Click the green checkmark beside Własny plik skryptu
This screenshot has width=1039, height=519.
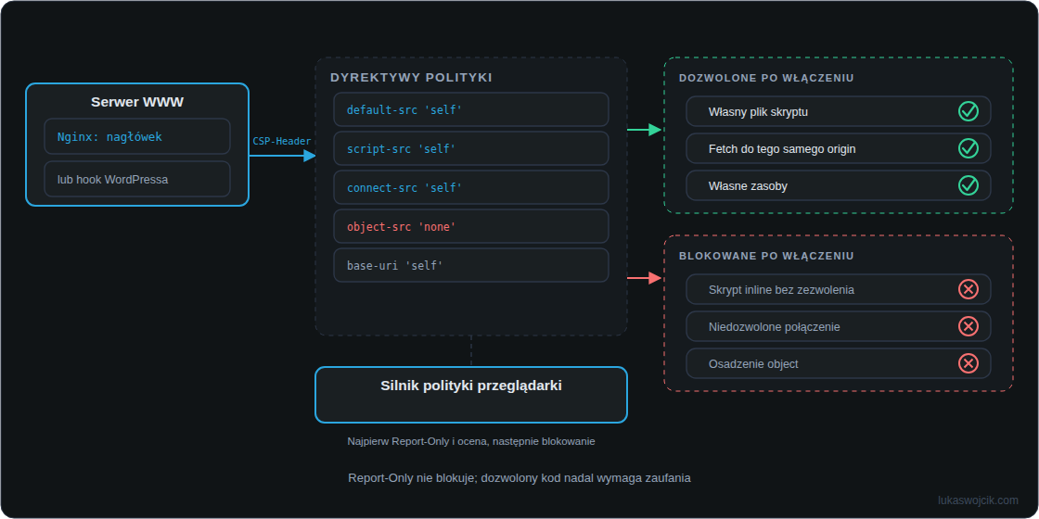tap(968, 111)
